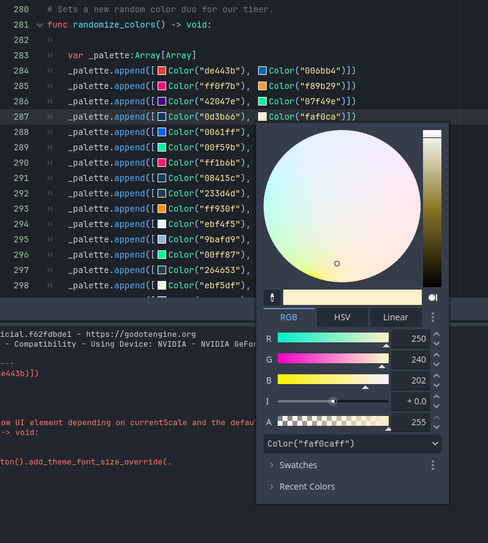
Task: Open swatch for Color("42047e") on line 286
Action: coord(162,101)
